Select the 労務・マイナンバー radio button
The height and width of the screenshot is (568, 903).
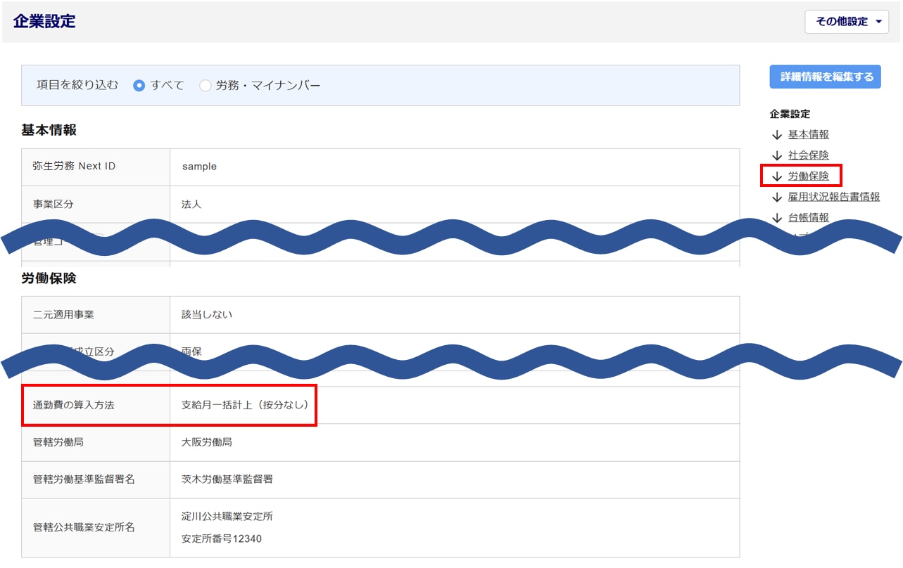(206, 86)
